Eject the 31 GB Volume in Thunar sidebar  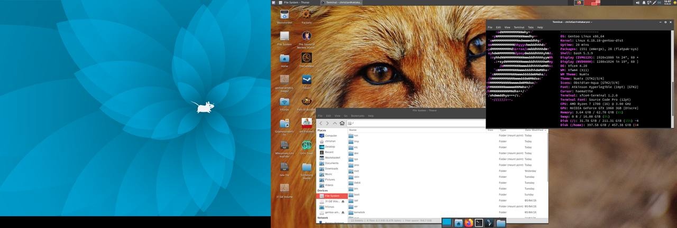343,202
